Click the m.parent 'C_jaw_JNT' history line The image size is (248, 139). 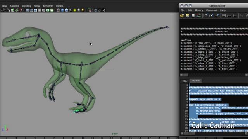(x=207, y=43)
